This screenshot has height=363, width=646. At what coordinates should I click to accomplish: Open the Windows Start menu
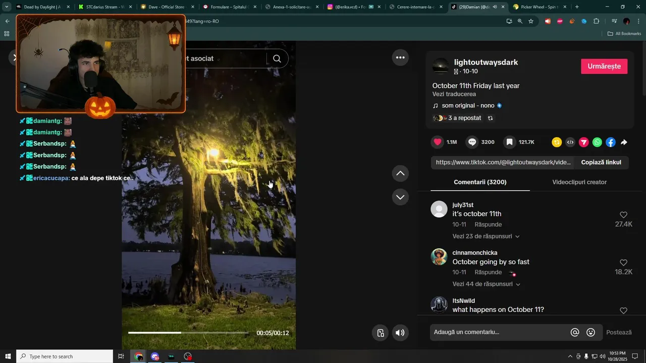(x=8, y=356)
